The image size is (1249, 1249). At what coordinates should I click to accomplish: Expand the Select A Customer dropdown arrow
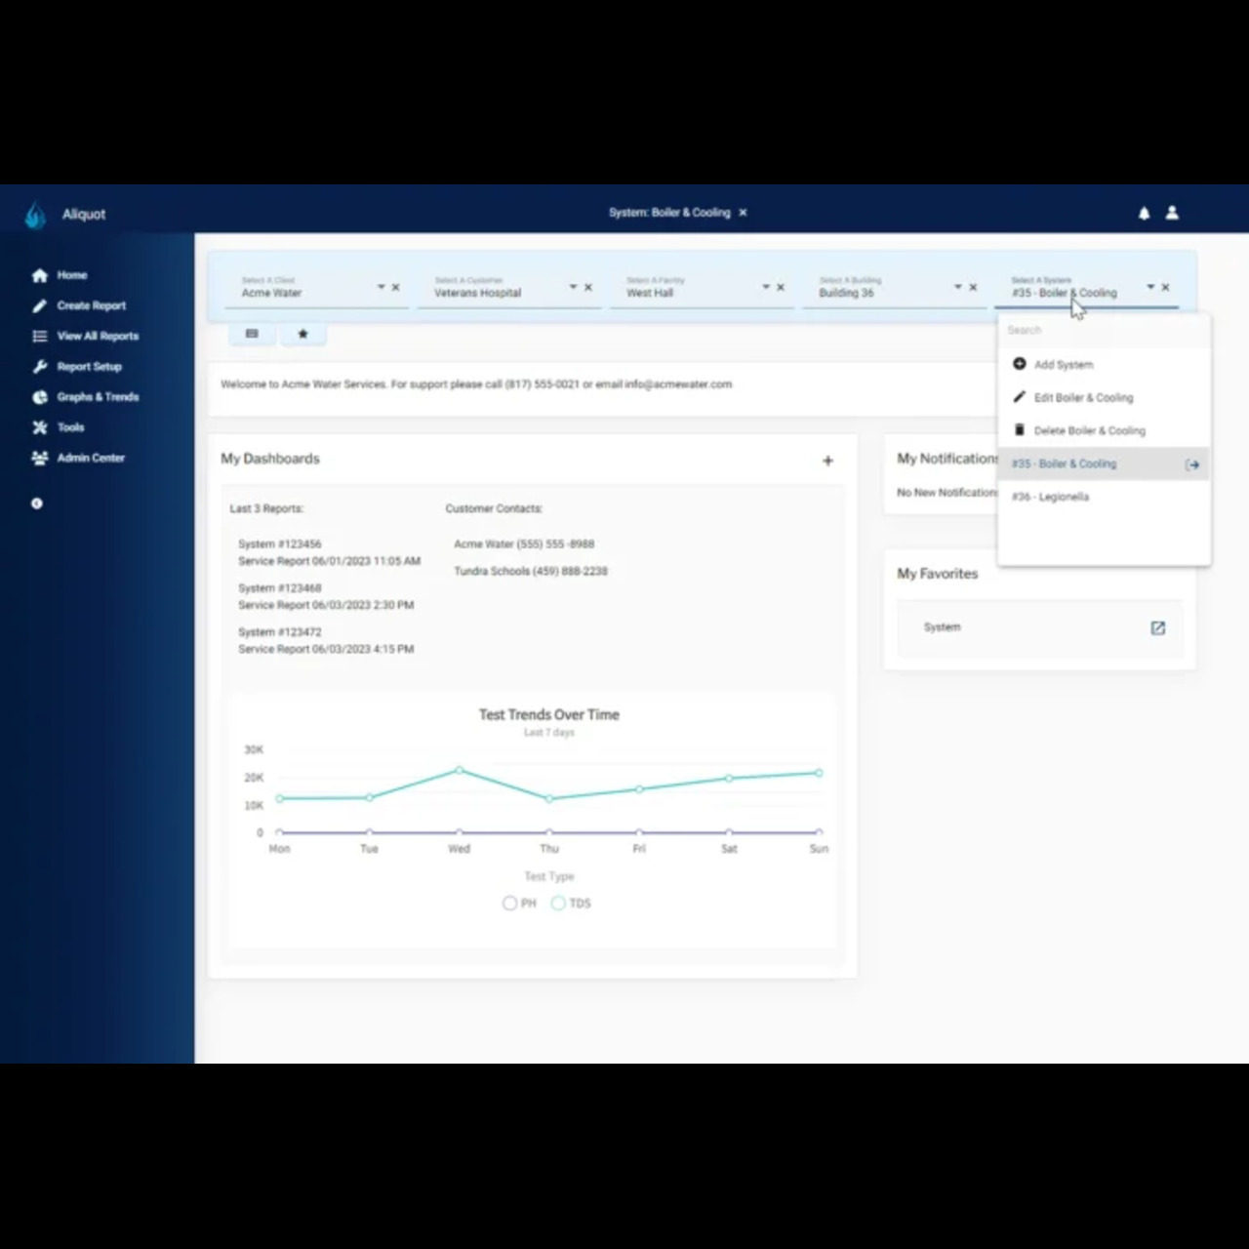573,287
